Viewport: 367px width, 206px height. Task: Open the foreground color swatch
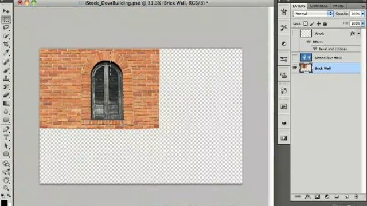click(4, 202)
